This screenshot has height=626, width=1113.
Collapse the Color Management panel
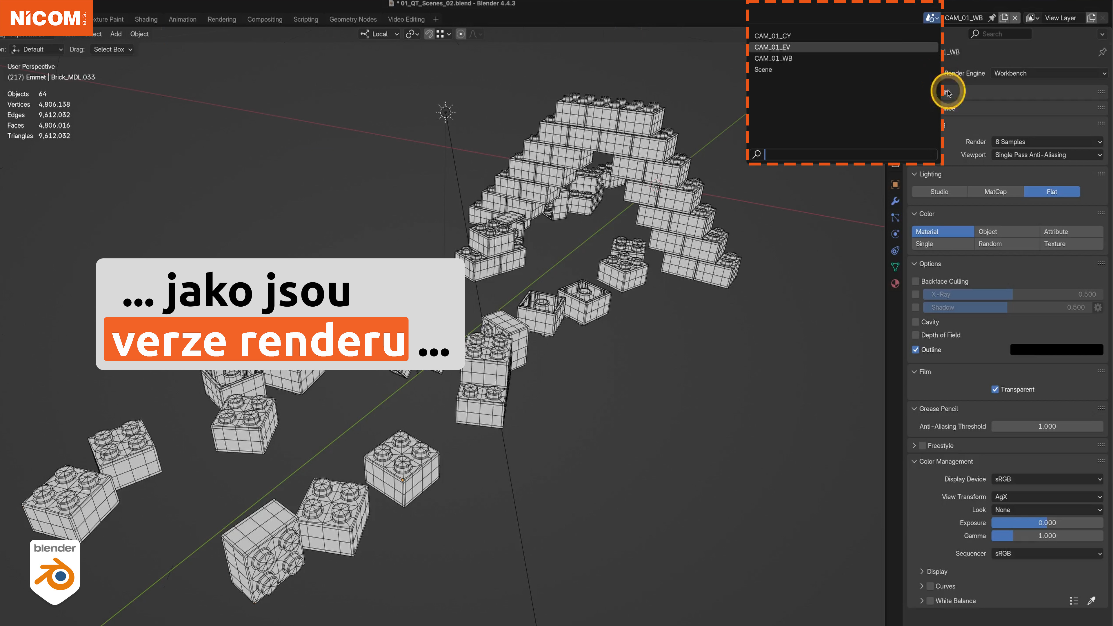point(914,461)
